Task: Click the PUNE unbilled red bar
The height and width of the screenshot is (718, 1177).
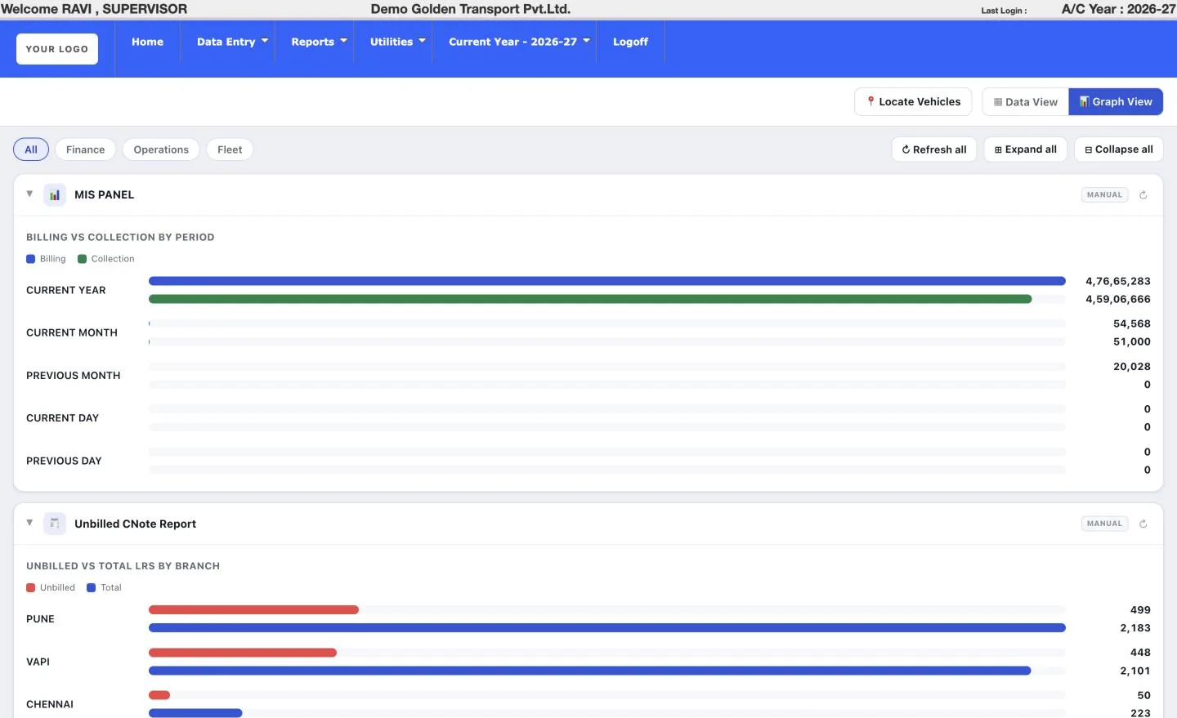Action: point(253,610)
